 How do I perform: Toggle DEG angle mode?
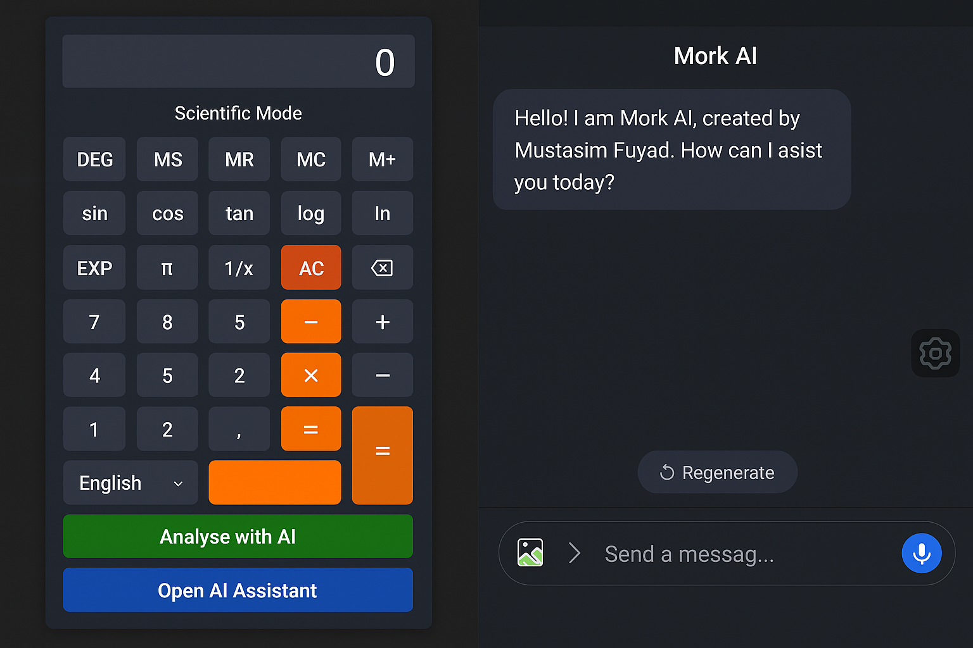pyautogui.click(x=94, y=159)
